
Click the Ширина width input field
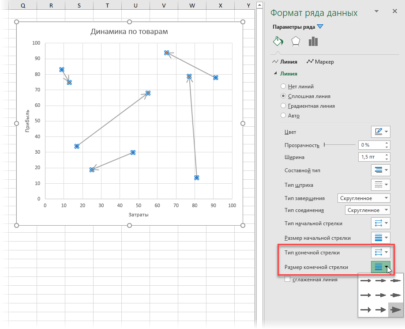point(371,157)
